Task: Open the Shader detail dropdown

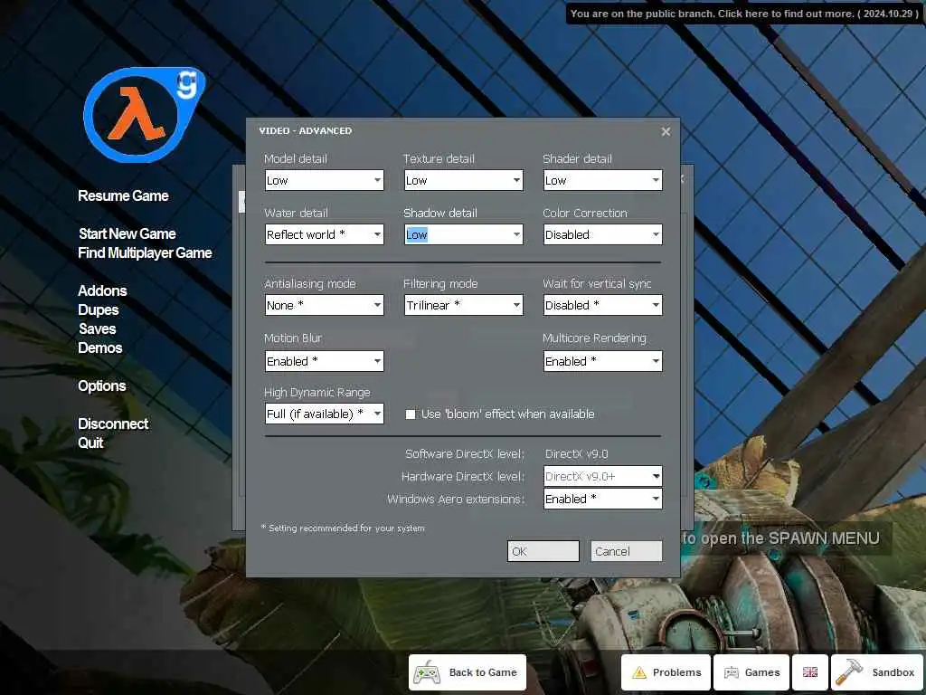Action: (603, 180)
